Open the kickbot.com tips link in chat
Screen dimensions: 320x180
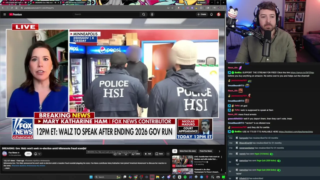pos(296,132)
